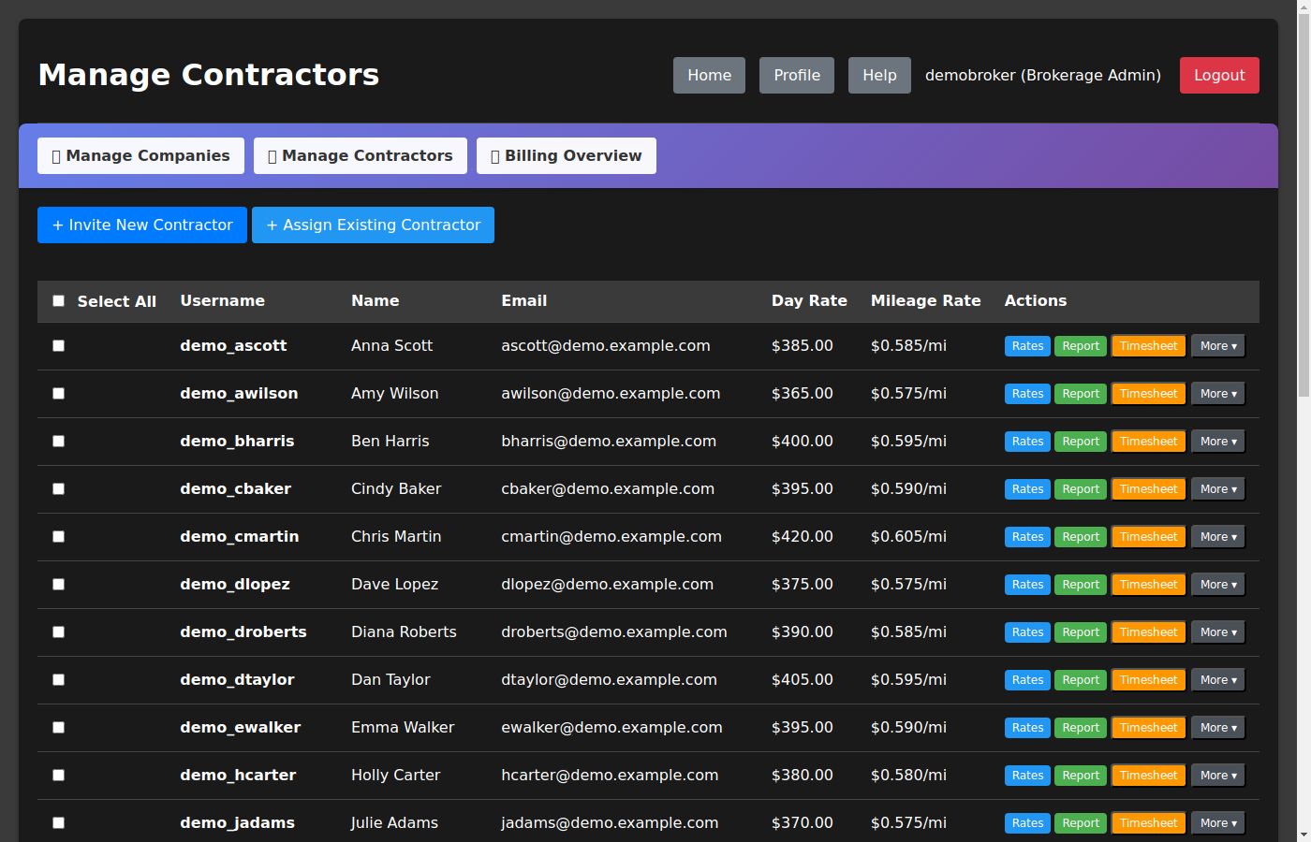Select the demo_bharris row checkbox
Screen dimensions: 1311x842
tap(58, 442)
